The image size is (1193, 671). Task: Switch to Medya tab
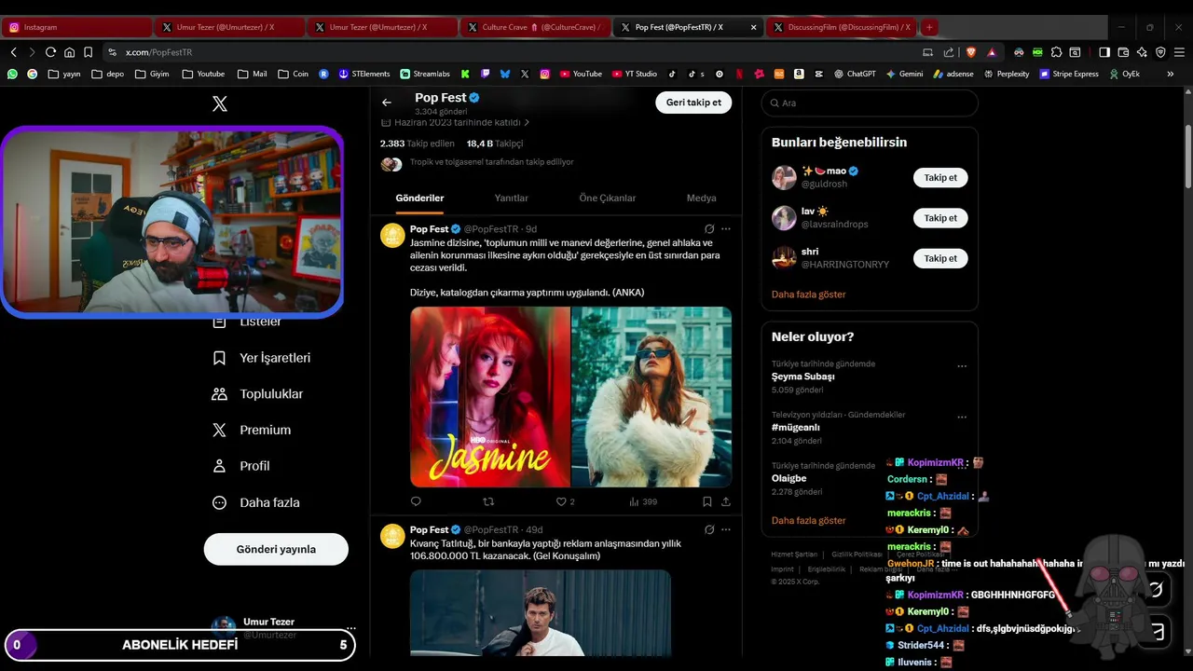tap(702, 198)
